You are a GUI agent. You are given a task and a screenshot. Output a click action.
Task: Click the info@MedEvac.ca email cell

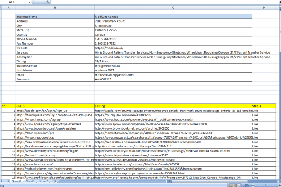coord(173,66)
